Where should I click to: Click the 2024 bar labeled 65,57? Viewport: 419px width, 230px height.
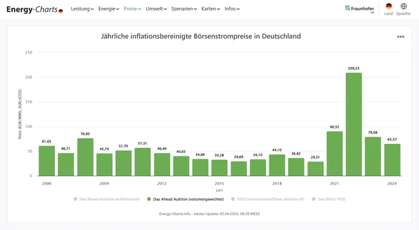[x=392, y=160]
